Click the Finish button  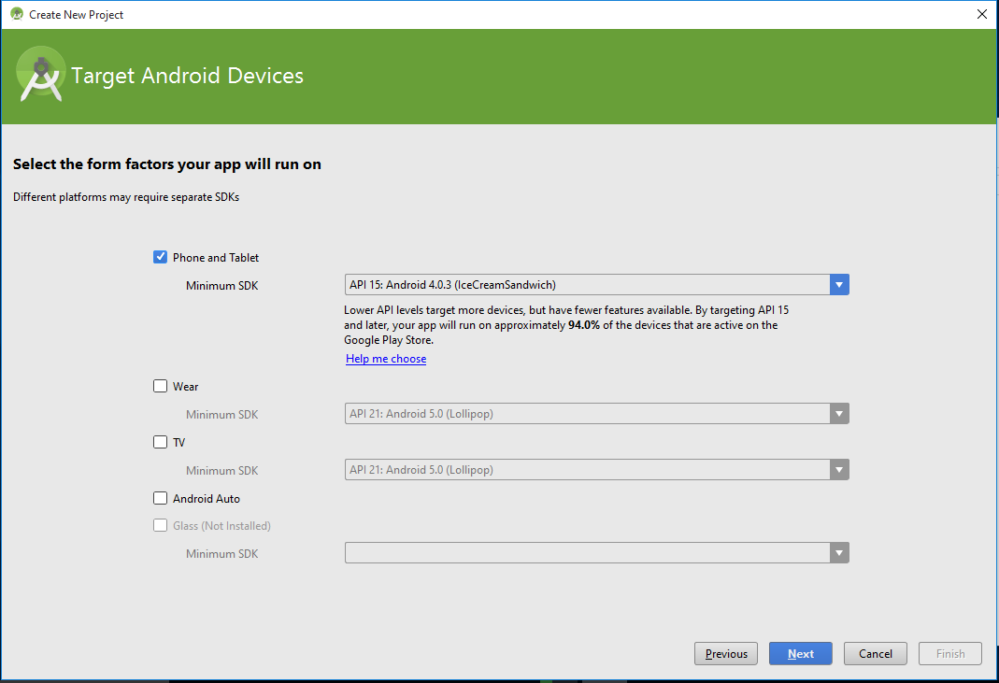(x=950, y=654)
